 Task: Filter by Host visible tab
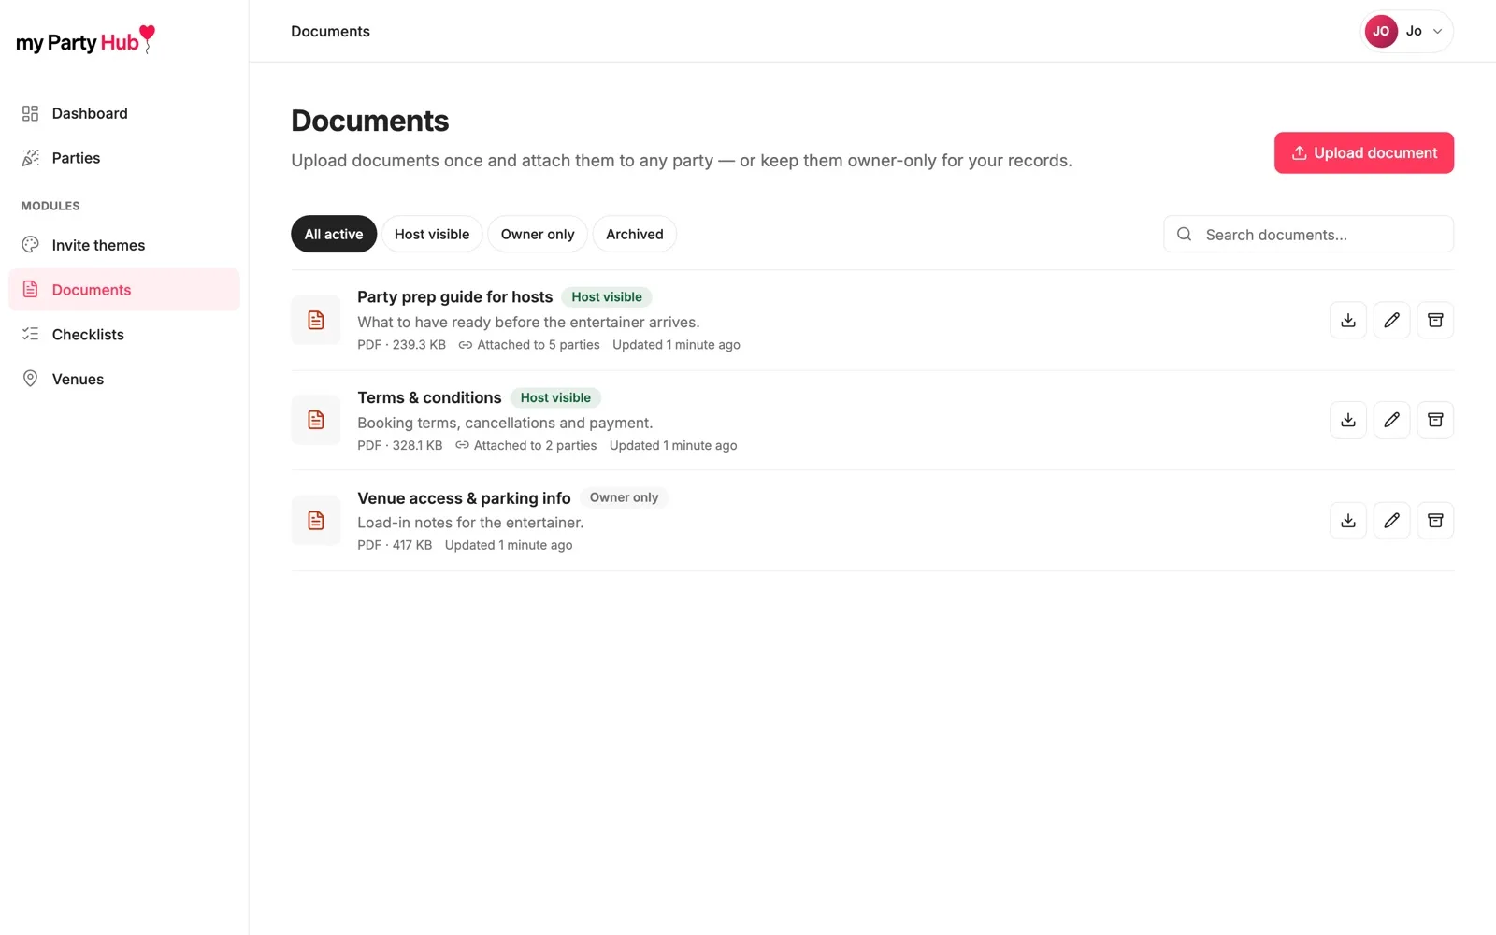pyautogui.click(x=432, y=234)
